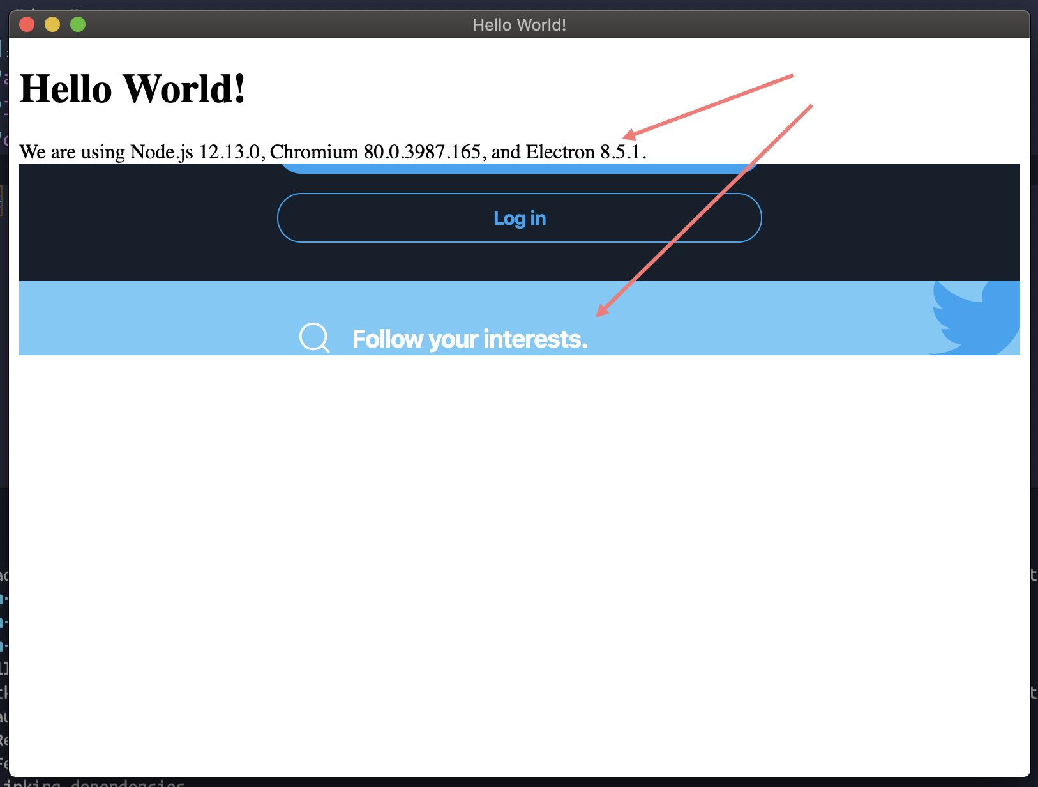
Task: Click the Hello World title bar
Action: click(519, 24)
